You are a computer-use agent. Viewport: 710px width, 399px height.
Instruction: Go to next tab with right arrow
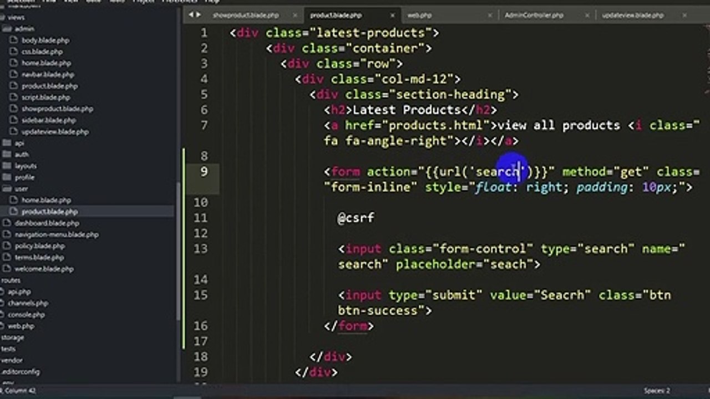pyautogui.click(x=197, y=15)
